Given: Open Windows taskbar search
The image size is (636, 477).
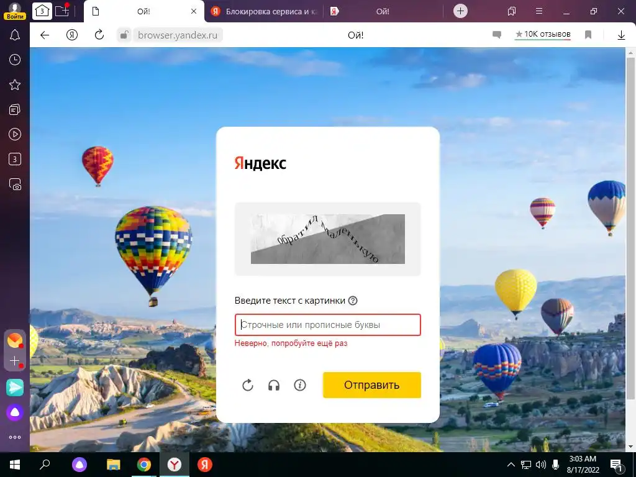Looking at the screenshot, I should (x=45, y=465).
